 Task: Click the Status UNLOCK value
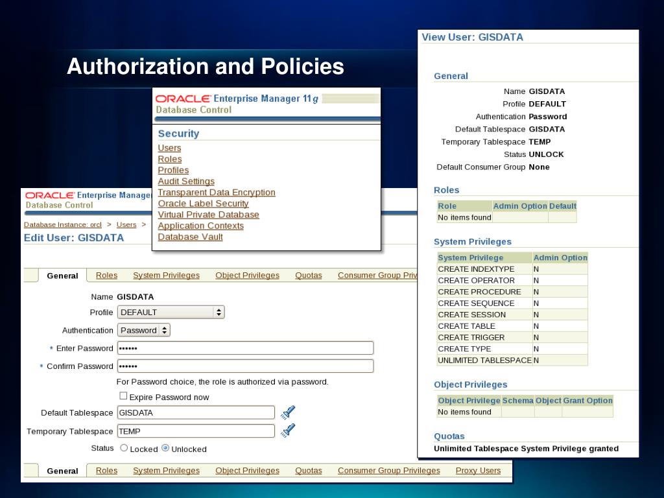point(546,154)
